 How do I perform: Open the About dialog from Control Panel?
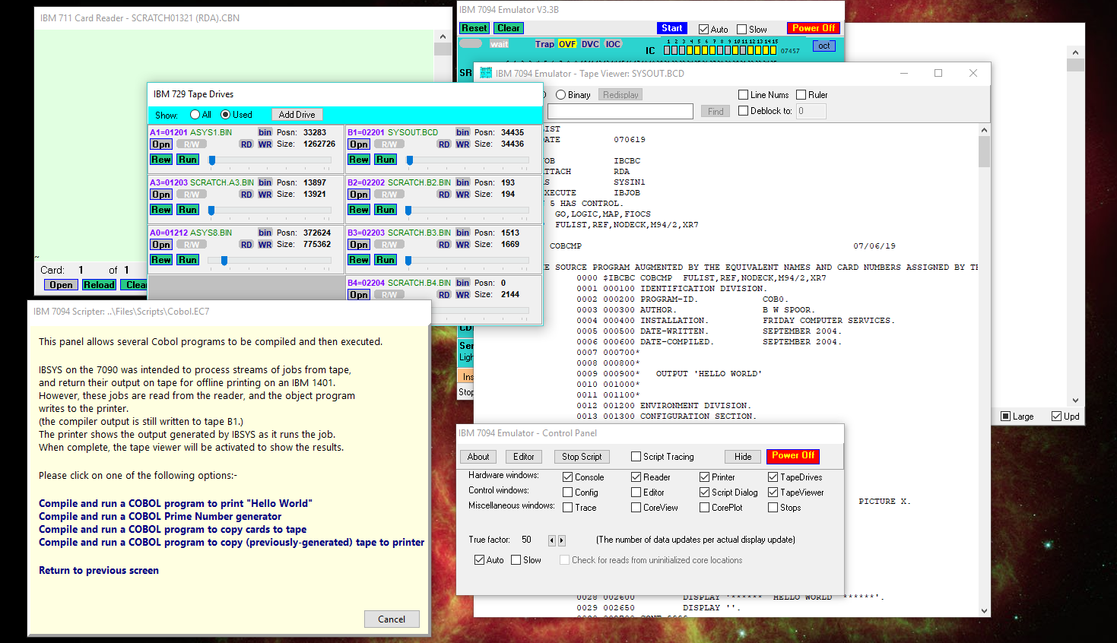click(478, 457)
